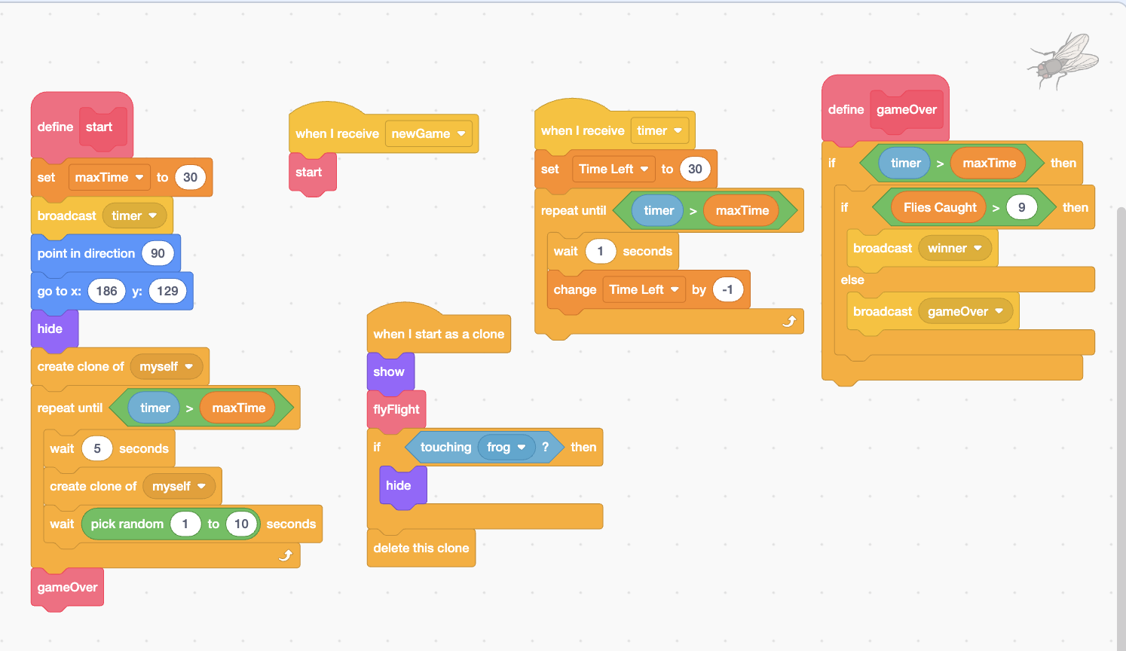Screen dimensions: 1126x651
Task: Open the Time Left dropdown in set block
Action: tap(613, 169)
